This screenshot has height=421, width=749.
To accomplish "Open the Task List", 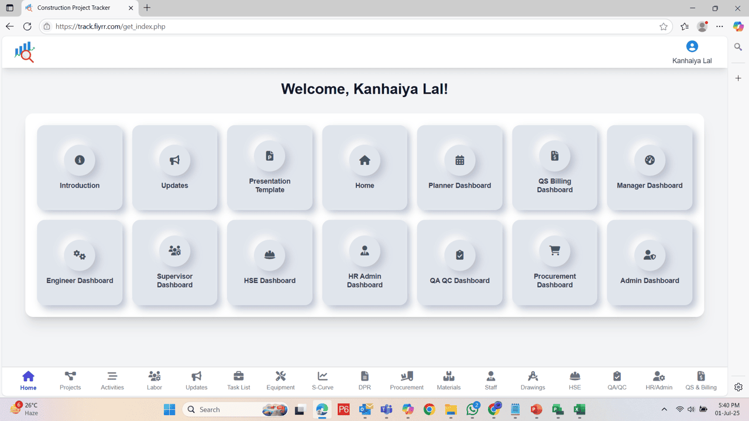I will (x=238, y=380).
